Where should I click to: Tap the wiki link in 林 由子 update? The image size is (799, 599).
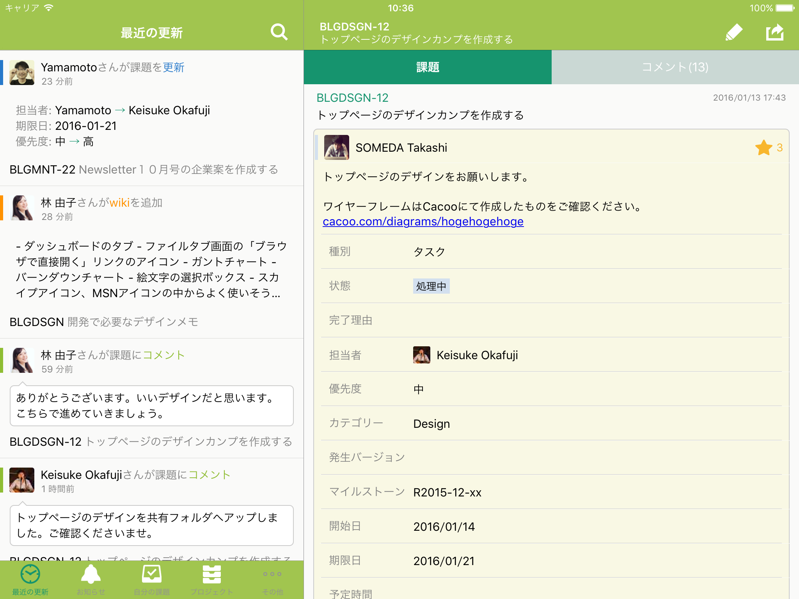(119, 203)
